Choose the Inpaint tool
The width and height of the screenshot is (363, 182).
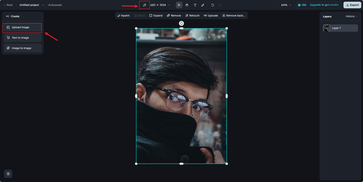(x=123, y=16)
